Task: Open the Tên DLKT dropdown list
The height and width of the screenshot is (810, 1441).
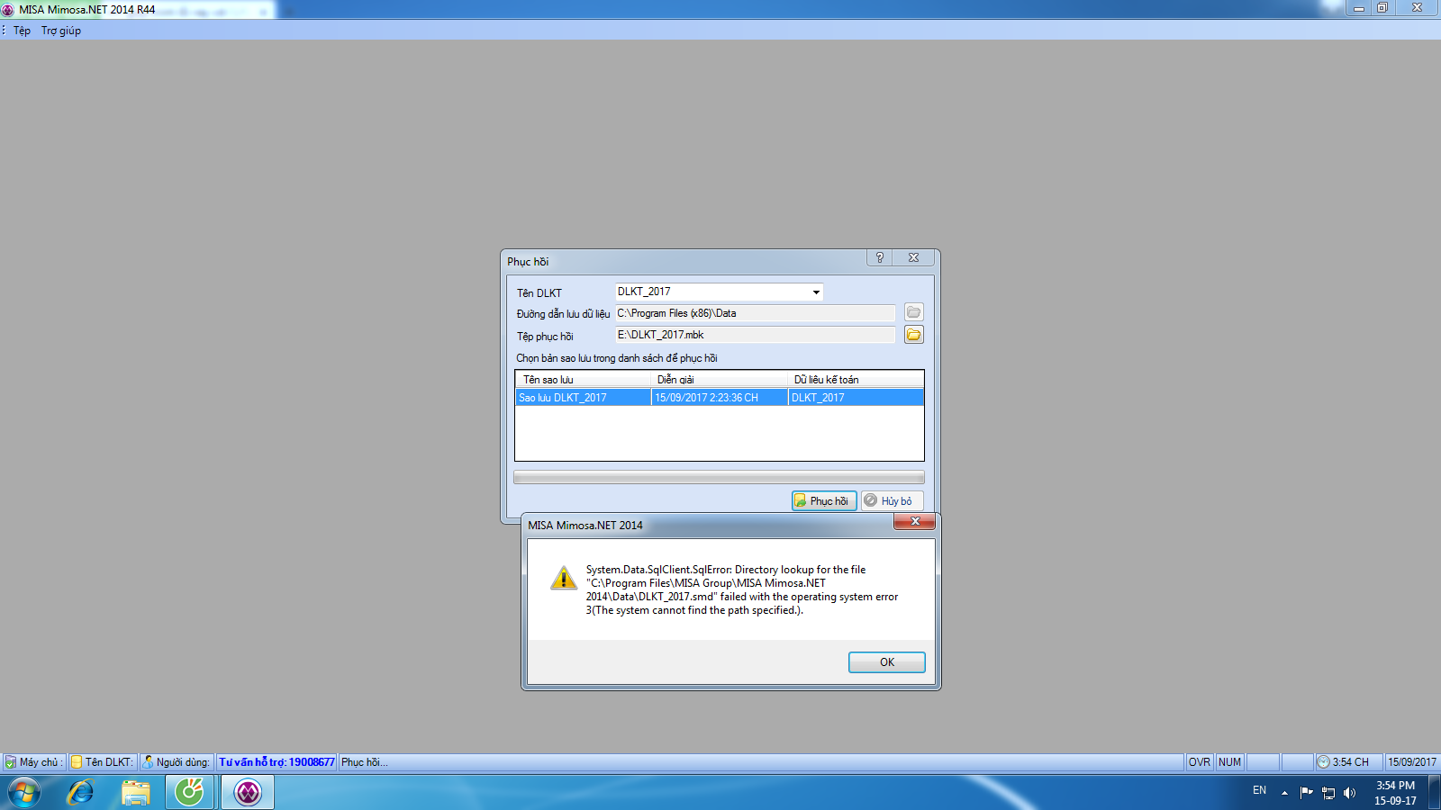Action: coord(816,292)
